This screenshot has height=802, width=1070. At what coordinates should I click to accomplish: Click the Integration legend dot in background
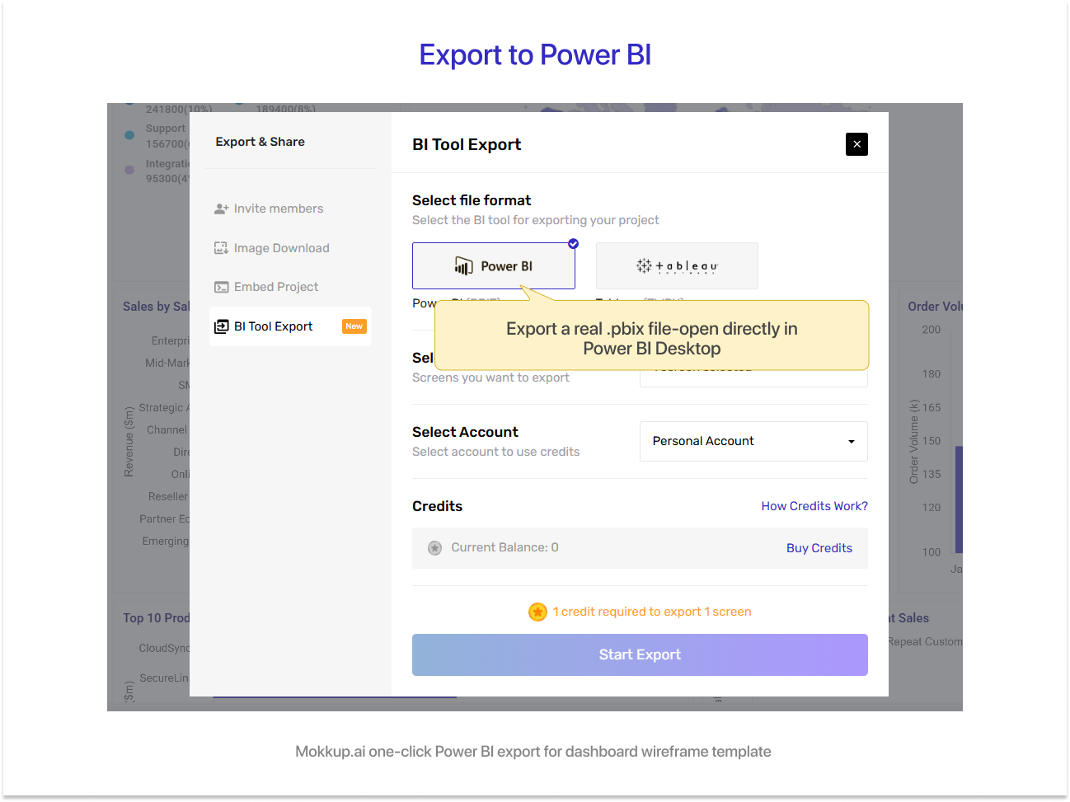coord(129,170)
